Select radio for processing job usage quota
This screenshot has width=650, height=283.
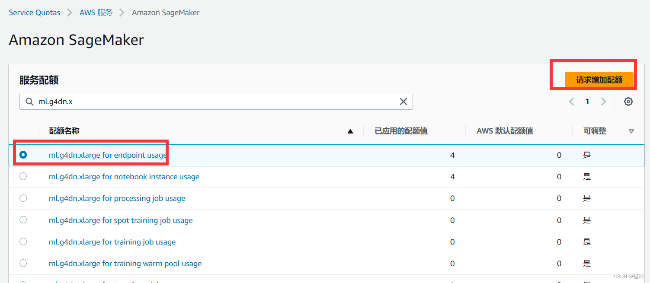tap(23, 198)
